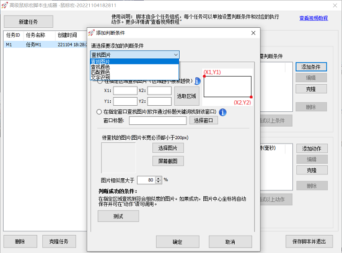Choose 查找颜色 in the dropdown list

[x=134, y=67]
